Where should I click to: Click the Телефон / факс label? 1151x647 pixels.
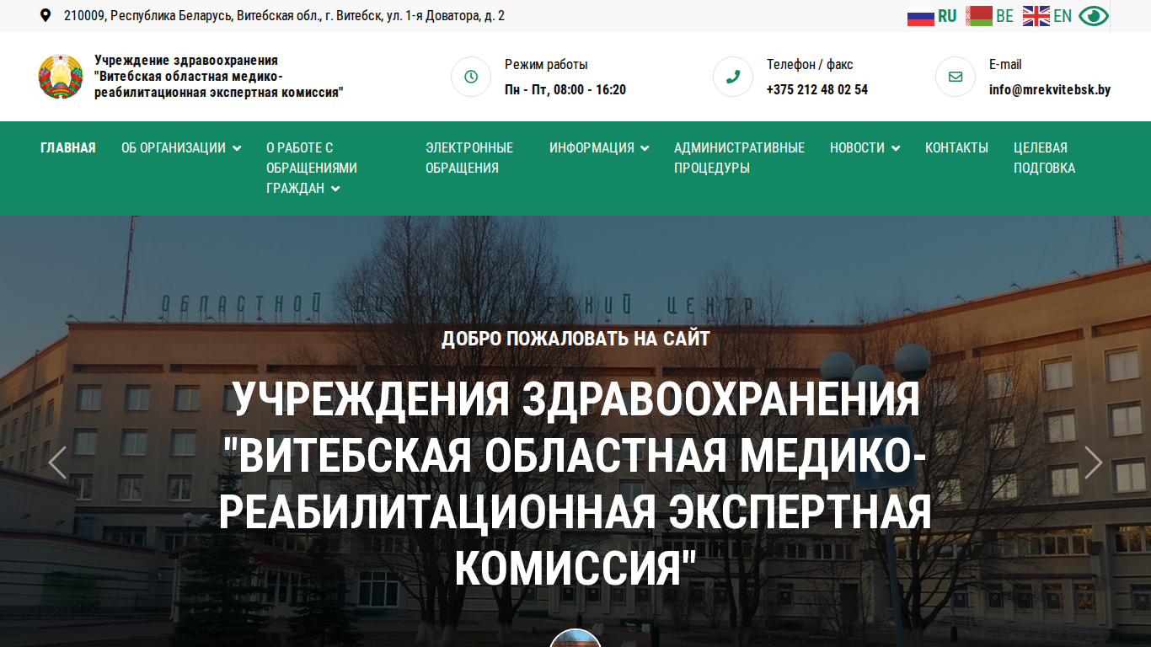point(810,65)
